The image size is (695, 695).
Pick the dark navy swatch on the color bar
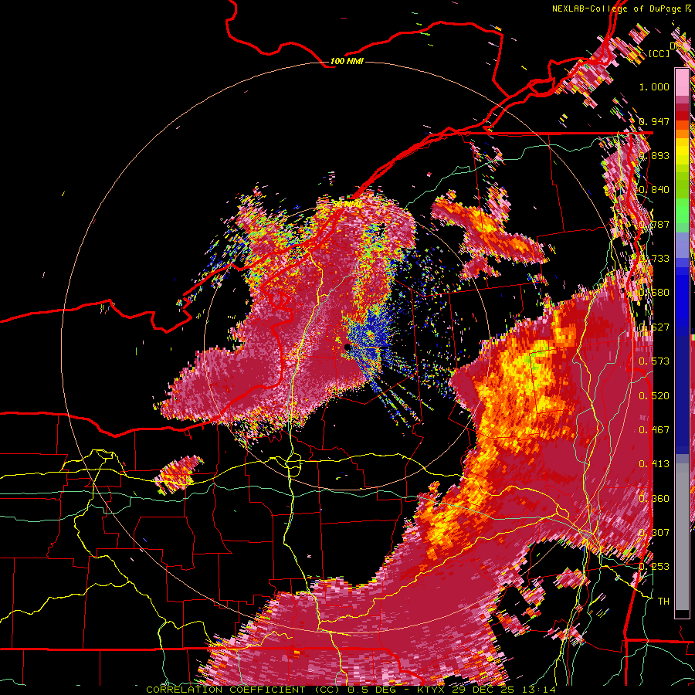click(682, 395)
